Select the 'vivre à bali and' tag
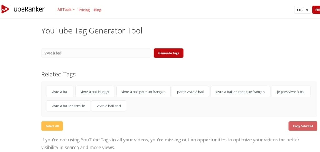The image size is (320, 152). 109,106
